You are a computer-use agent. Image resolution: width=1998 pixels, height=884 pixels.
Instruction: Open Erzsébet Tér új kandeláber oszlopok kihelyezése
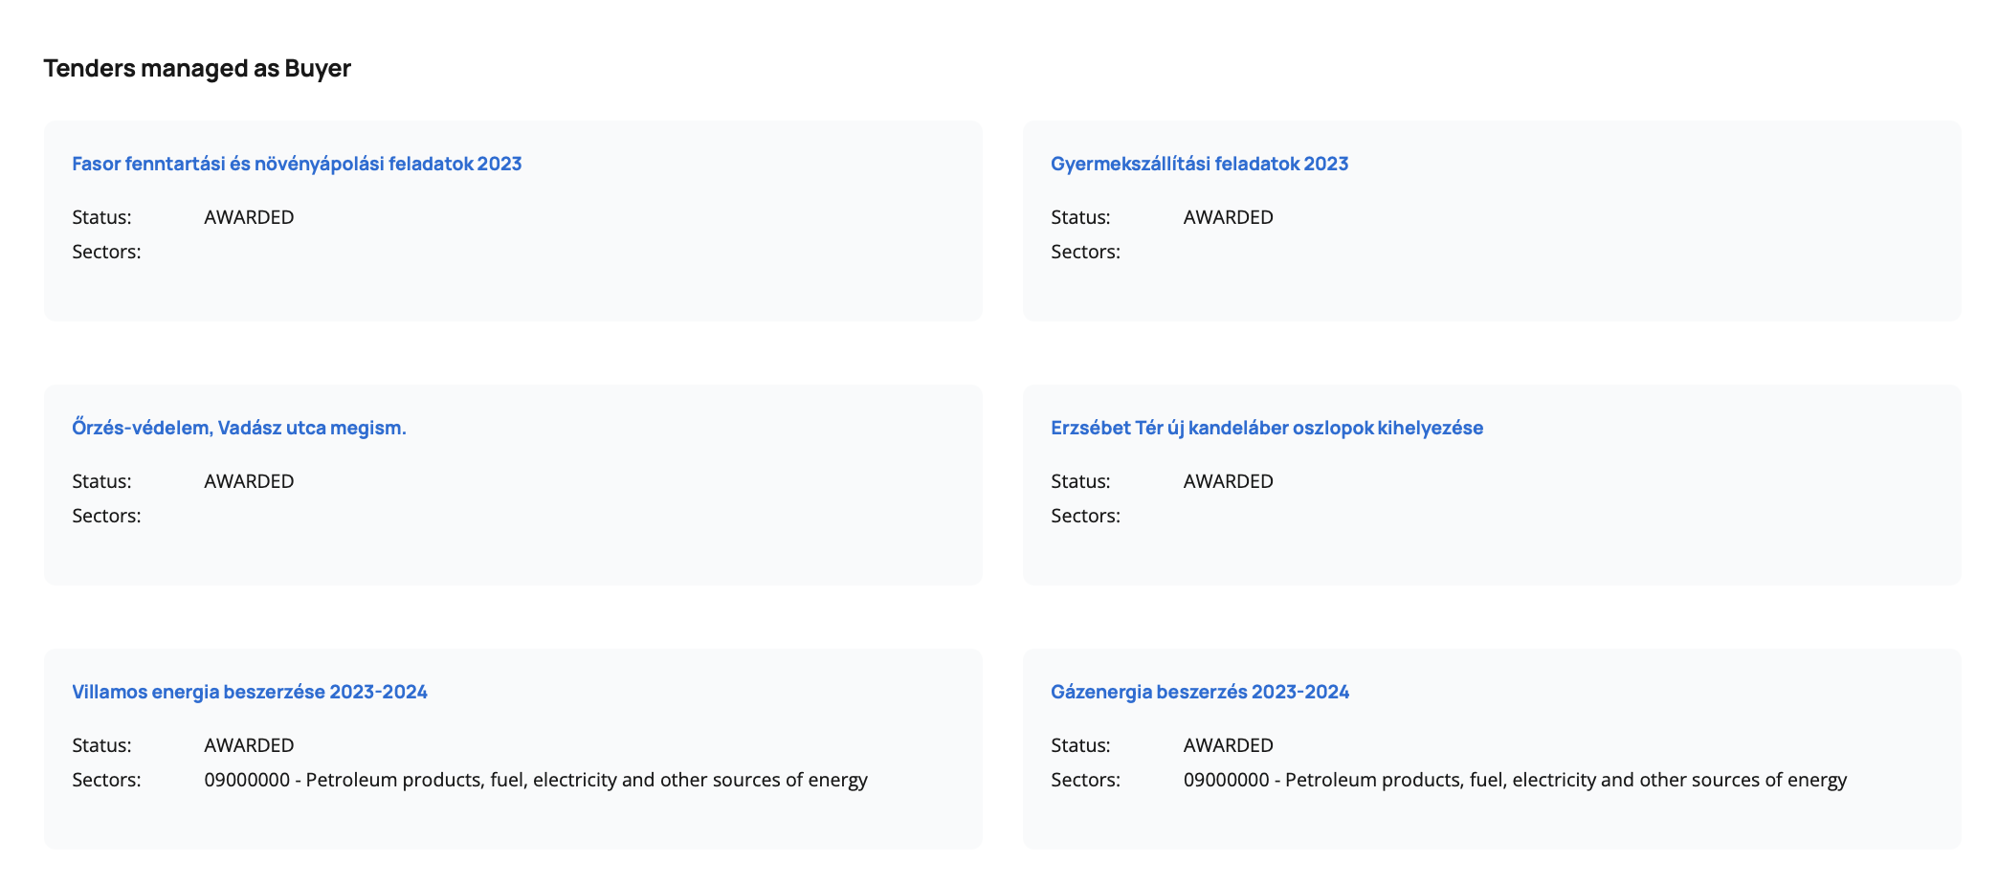point(1266,428)
